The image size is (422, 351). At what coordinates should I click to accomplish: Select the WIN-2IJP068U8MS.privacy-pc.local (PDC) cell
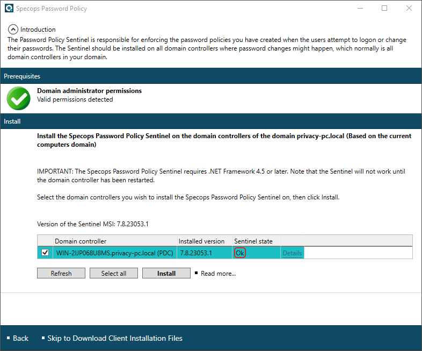[x=115, y=253]
